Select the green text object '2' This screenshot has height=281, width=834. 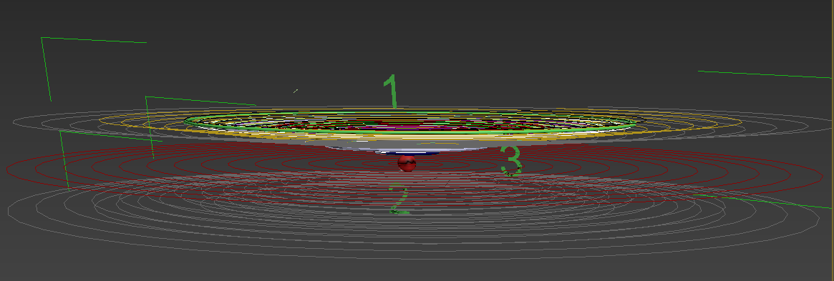click(399, 199)
